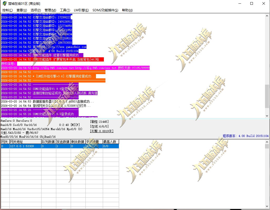
Task: Click the 平均流量 column header
Action: click(x=94, y=142)
